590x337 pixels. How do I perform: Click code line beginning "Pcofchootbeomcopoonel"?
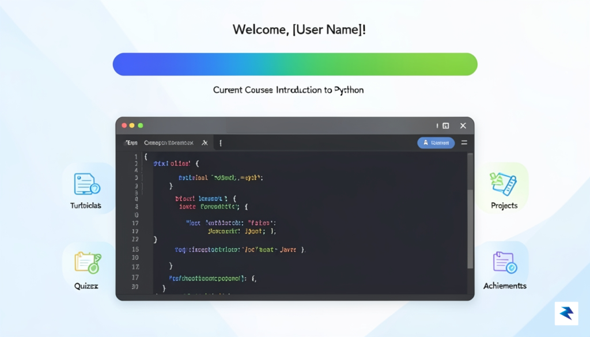213,278
